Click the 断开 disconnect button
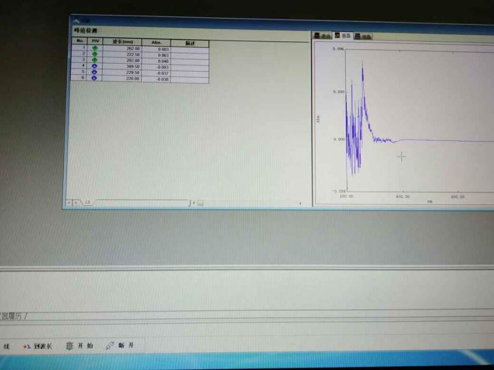 [x=120, y=345]
